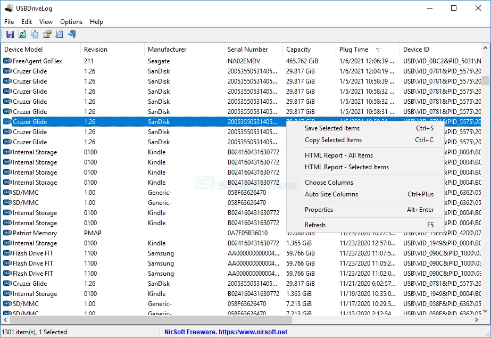Choose Refresh from the context menu

(x=365, y=225)
